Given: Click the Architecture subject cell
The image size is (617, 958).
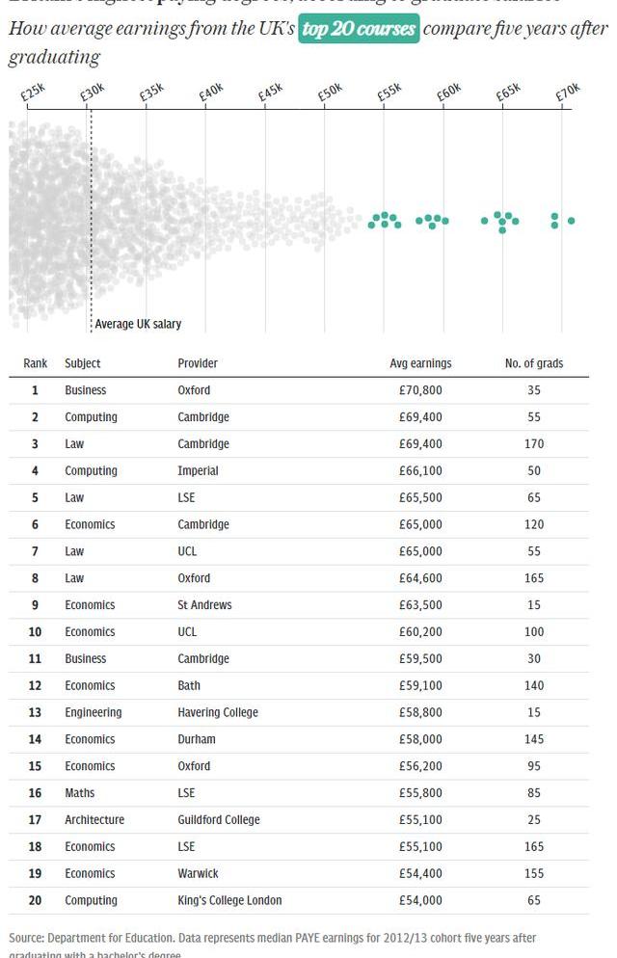Looking at the screenshot, I should [x=94, y=820].
